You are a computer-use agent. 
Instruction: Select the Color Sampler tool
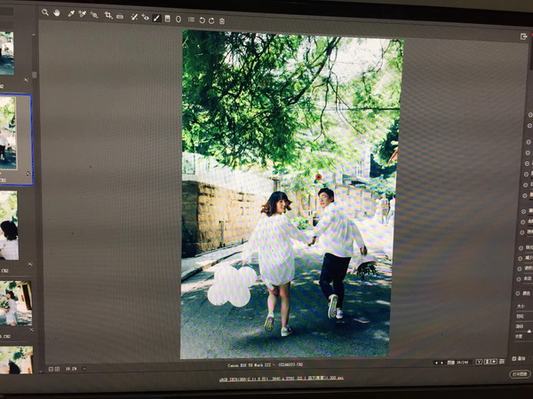point(82,14)
